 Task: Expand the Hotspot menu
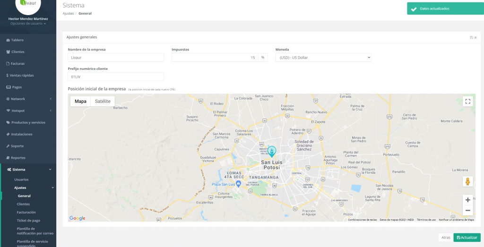(28, 111)
